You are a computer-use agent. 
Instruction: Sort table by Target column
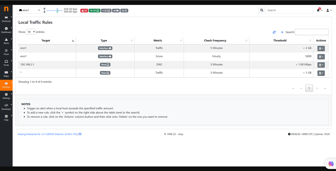point(46,40)
